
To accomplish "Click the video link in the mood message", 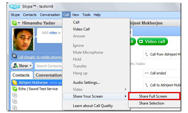I will point(53,33).
